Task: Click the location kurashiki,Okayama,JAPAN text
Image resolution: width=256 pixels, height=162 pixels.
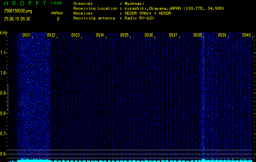Action: pyautogui.click(x=153, y=9)
